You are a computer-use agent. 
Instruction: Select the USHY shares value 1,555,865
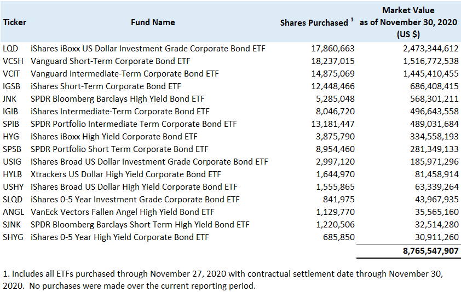332,187
